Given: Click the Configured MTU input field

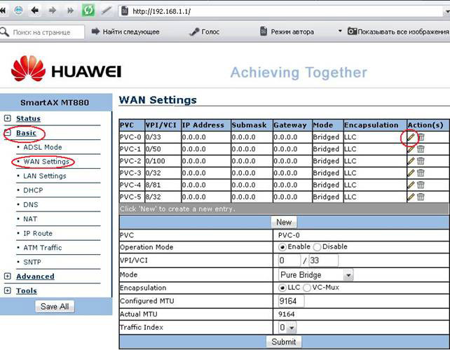Looking at the screenshot, I should click(x=291, y=301).
